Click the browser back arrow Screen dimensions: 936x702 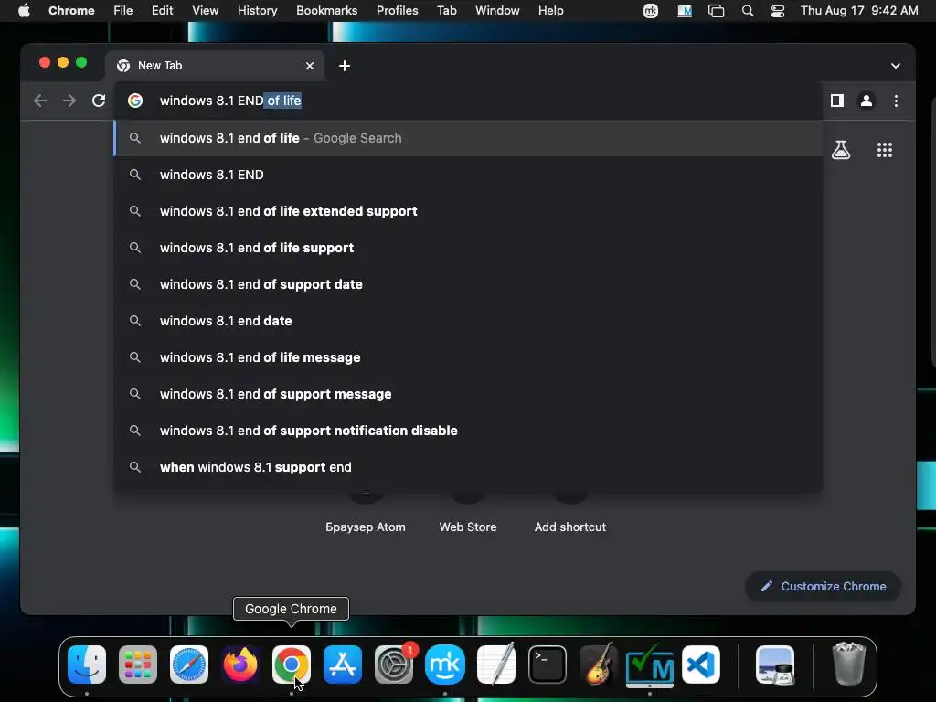point(40,101)
